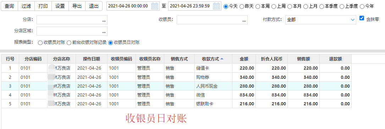Choose 收银员日对账 report type

[110, 43]
